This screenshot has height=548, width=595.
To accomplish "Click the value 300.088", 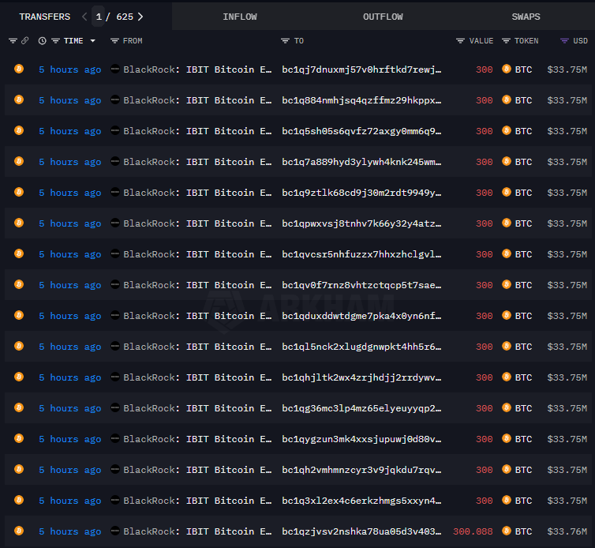I will coord(473,531).
